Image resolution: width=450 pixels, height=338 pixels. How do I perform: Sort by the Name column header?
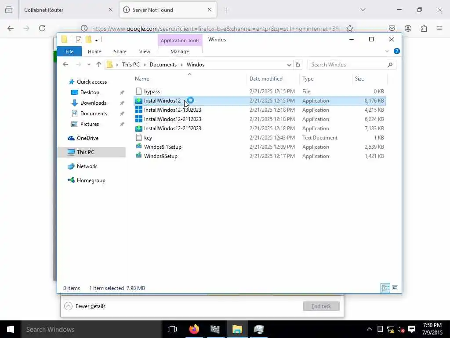(189, 78)
